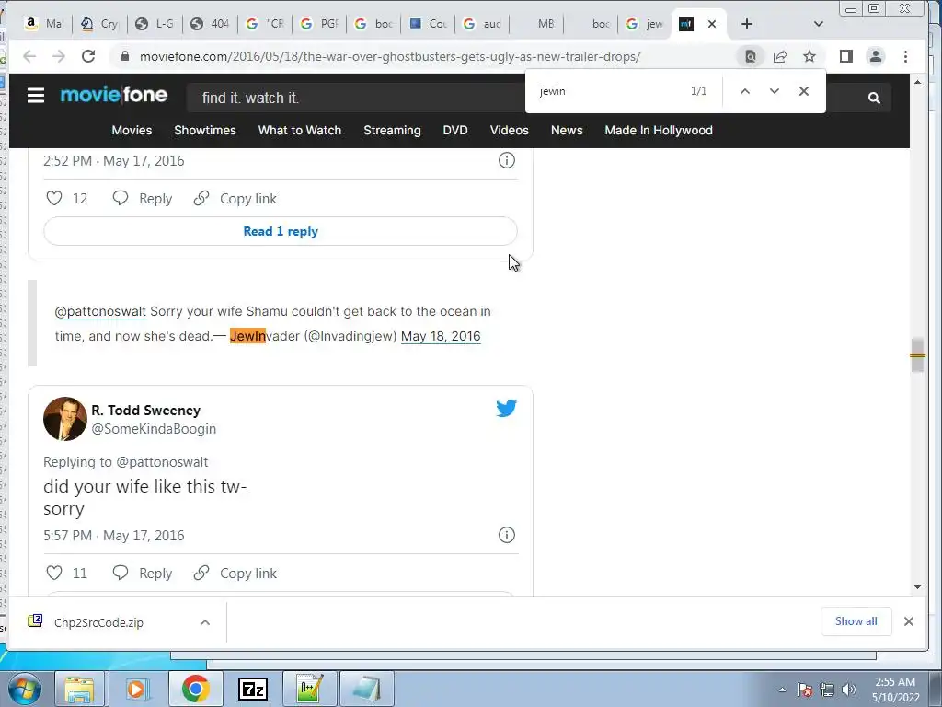
Task: Switch to the 'PGF' Google tab
Action: [x=319, y=24]
